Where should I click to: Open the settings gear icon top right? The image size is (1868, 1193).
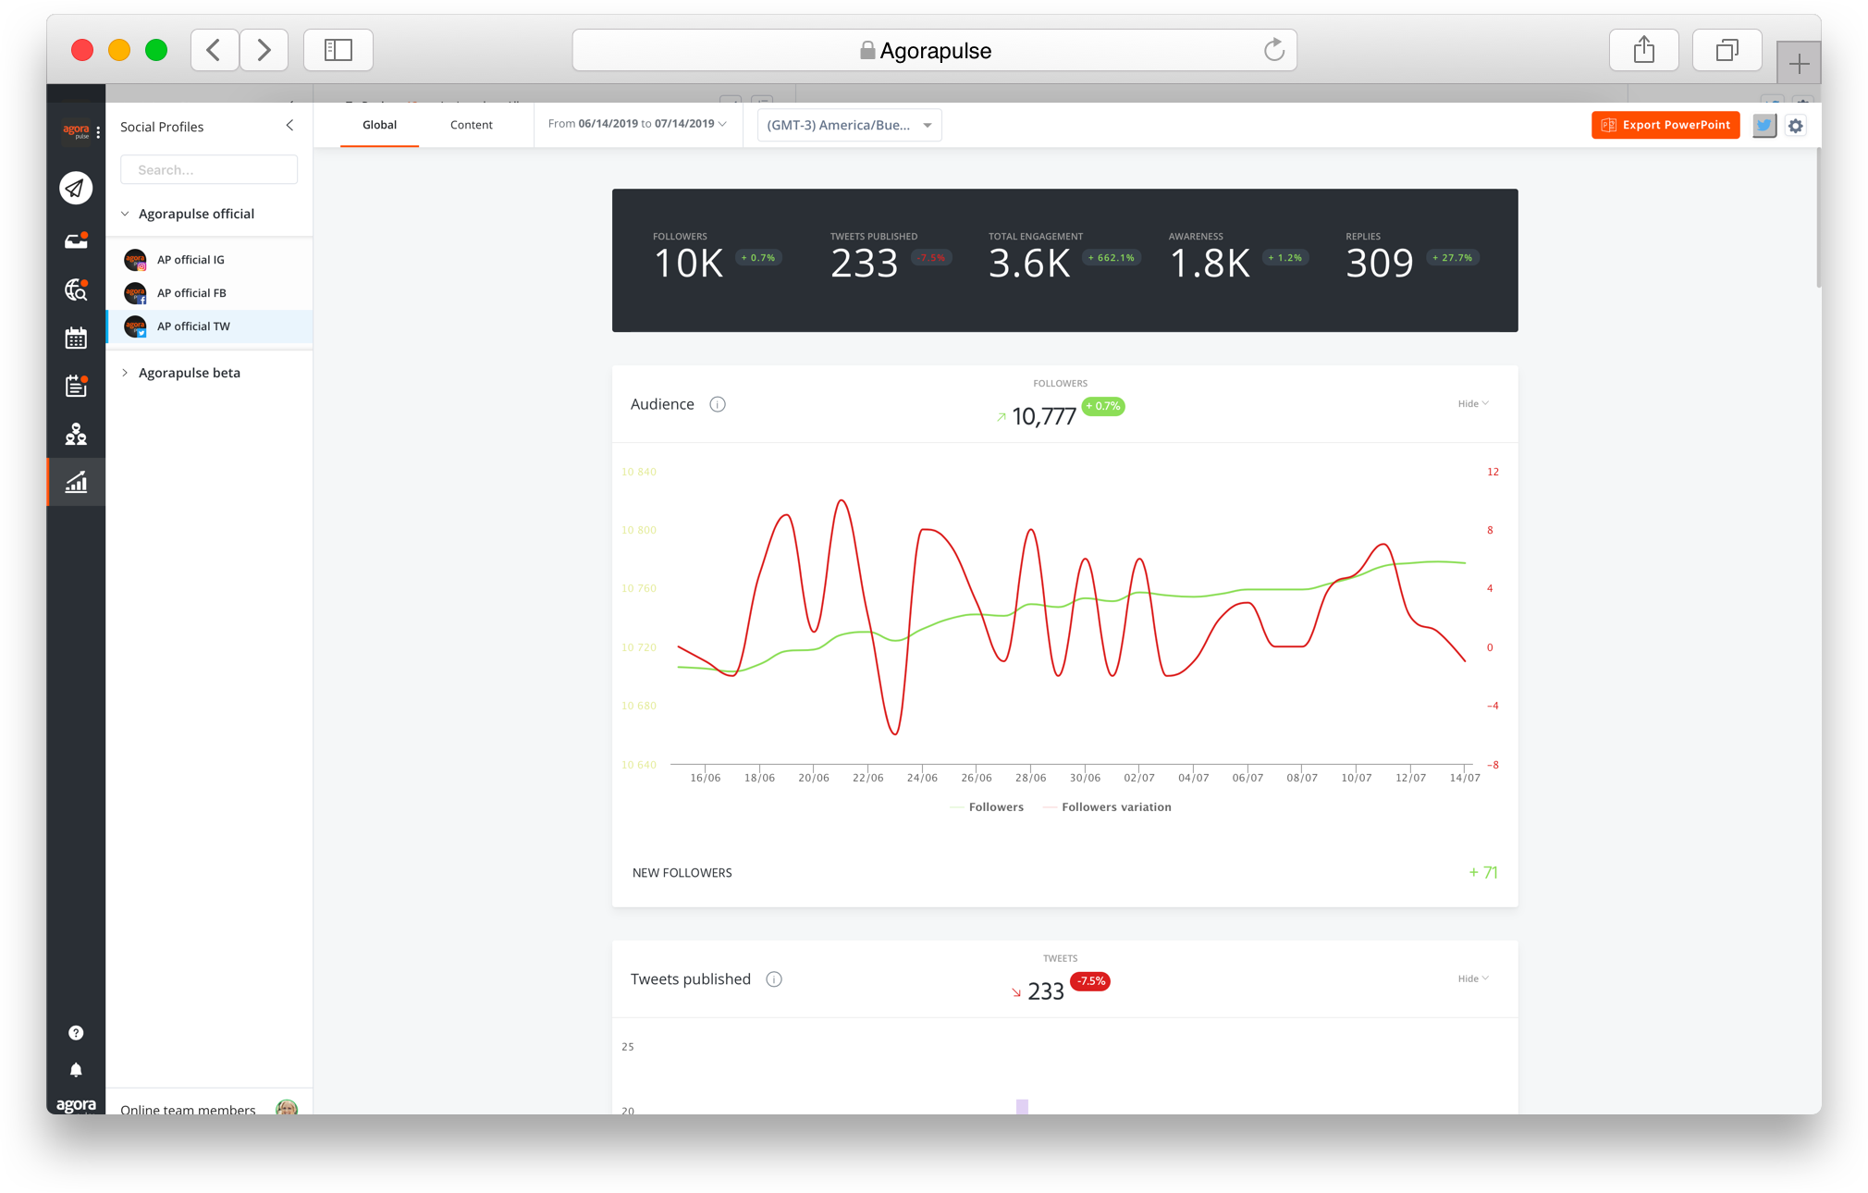1795,125
